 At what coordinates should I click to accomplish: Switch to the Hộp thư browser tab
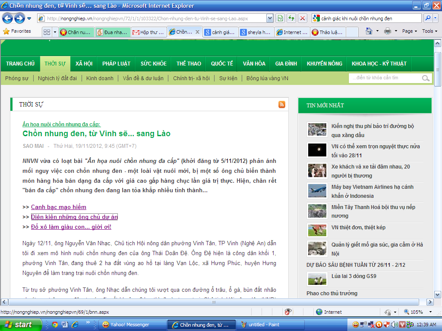click(x=148, y=32)
